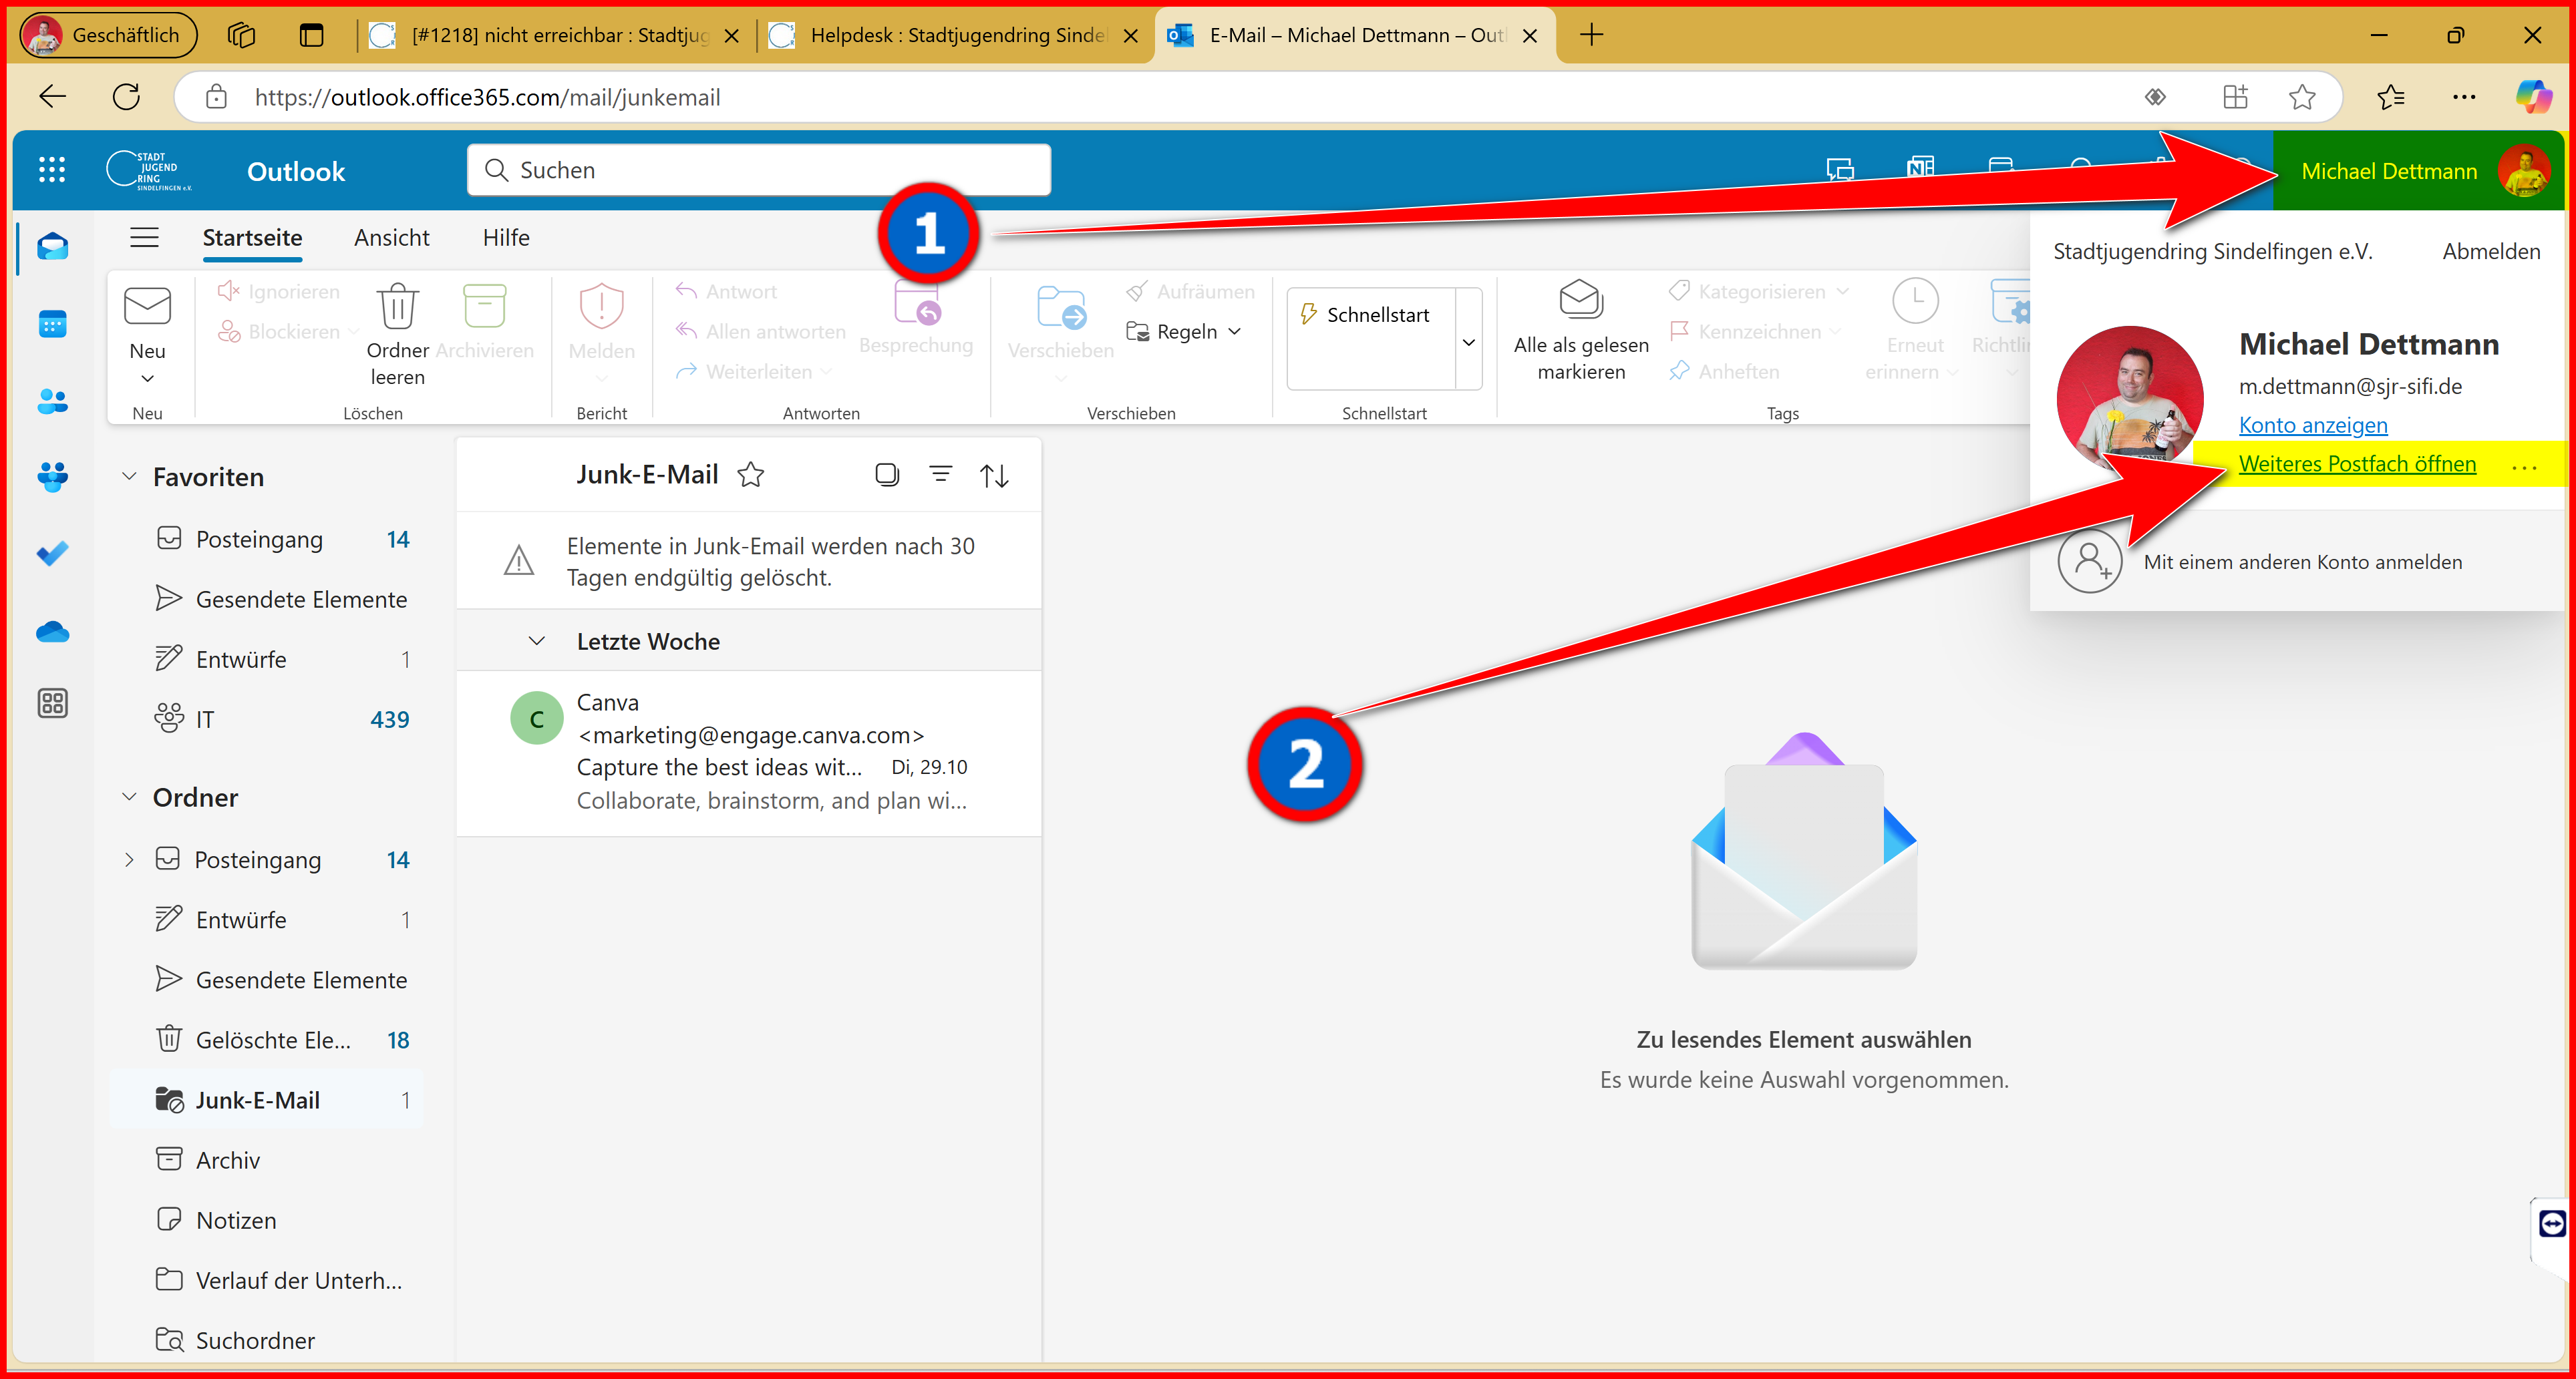Open the Calendar icon in left sidebar
2576x1379 pixels.
click(x=52, y=325)
